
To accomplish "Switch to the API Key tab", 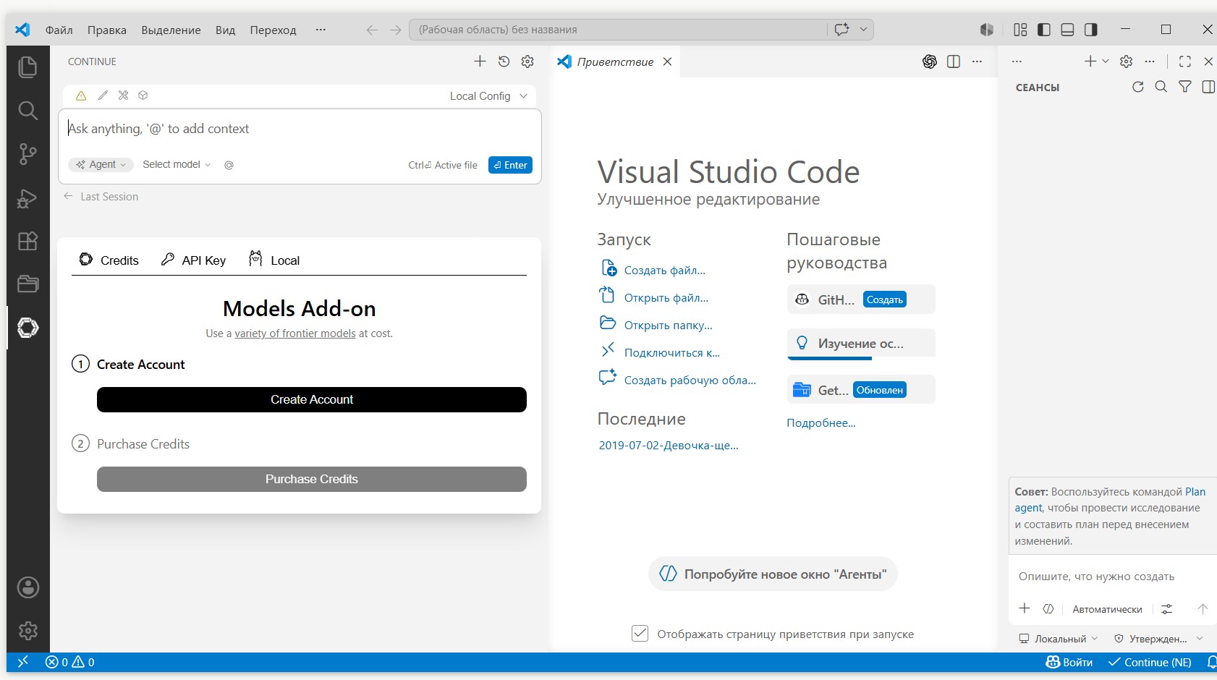I will (193, 260).
